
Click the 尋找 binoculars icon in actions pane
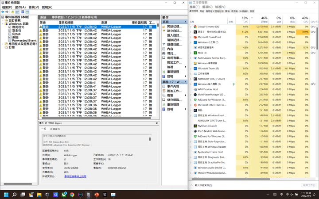coord(164,54)
